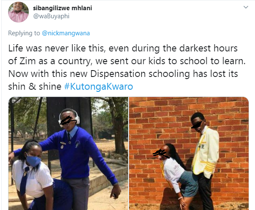Click the display name sibangilizwe mhlani

(x=62, y=8)
